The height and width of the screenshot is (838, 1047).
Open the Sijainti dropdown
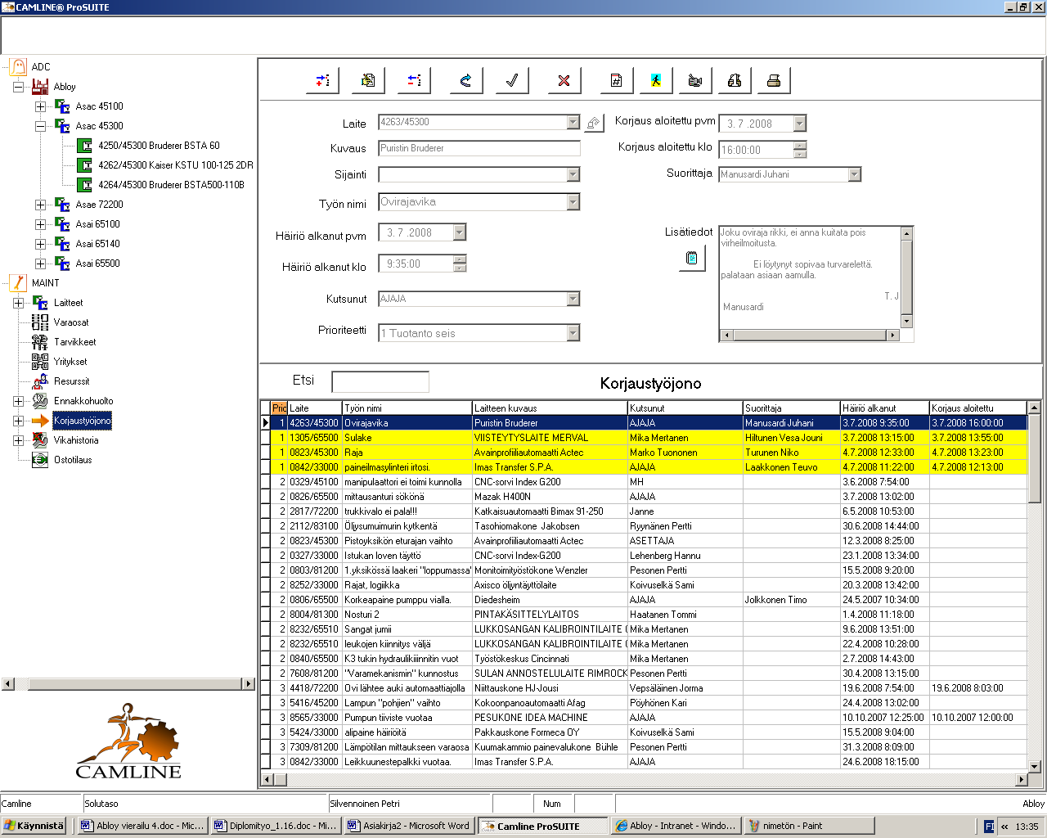573,174
